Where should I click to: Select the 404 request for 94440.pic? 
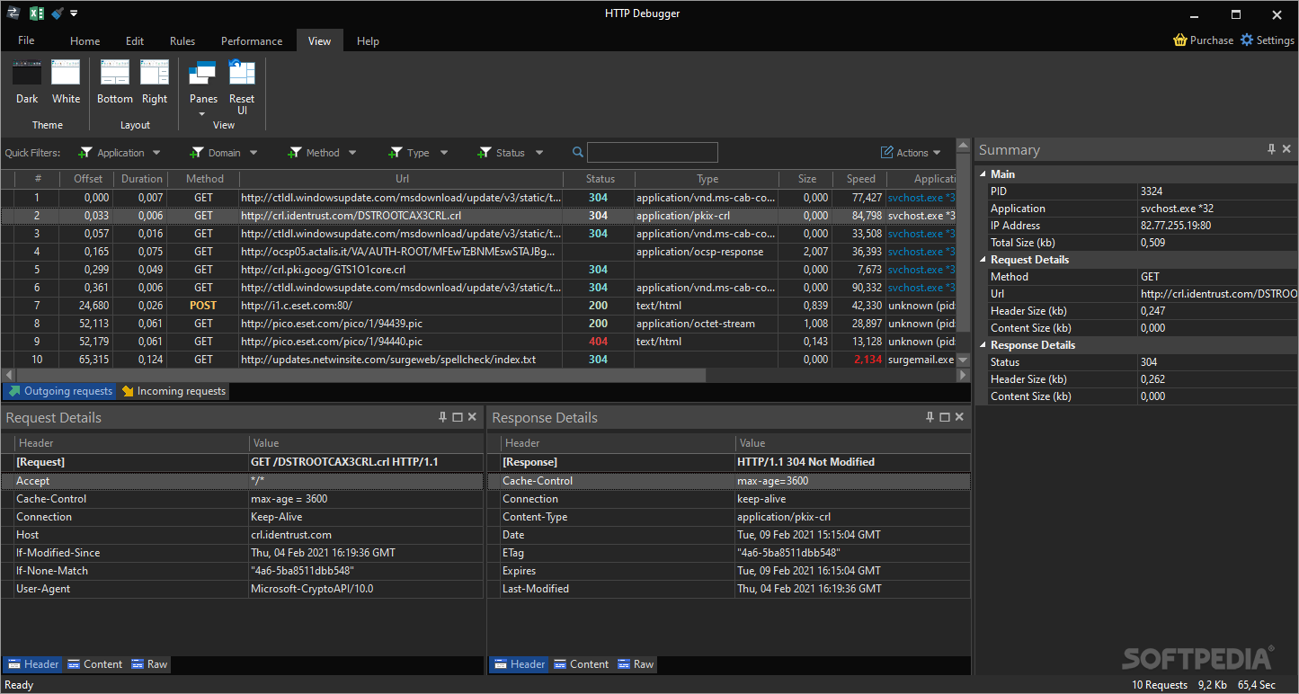(x=478, y=342)
